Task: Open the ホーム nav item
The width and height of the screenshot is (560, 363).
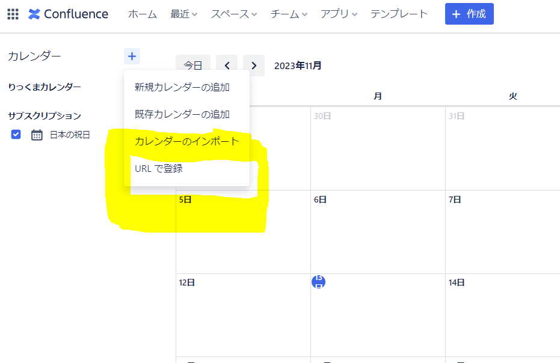Action: coord(143,14)
